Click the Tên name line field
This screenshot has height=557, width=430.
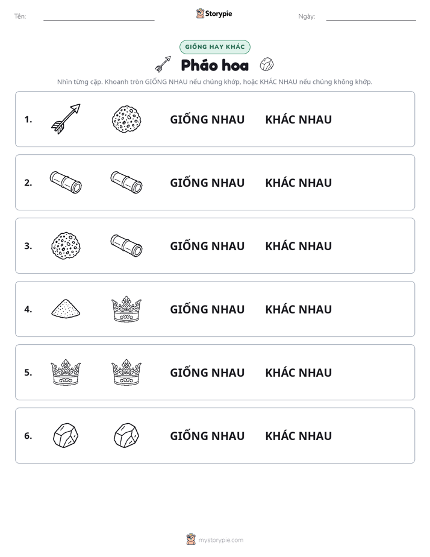[99, 16]
